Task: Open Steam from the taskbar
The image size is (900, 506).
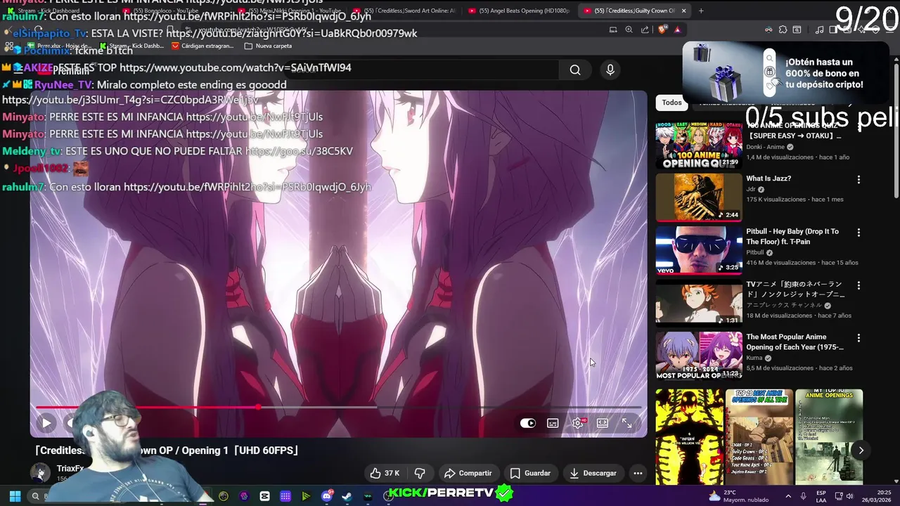Action: (x=347, y=496)
